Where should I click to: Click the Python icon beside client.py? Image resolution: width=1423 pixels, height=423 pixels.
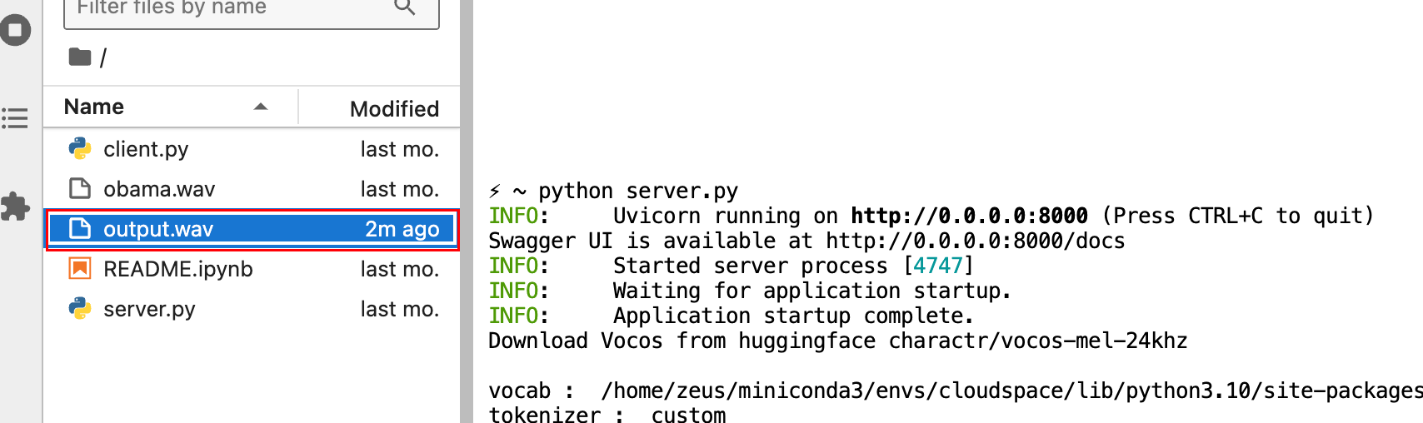click(x=80, y=149)
